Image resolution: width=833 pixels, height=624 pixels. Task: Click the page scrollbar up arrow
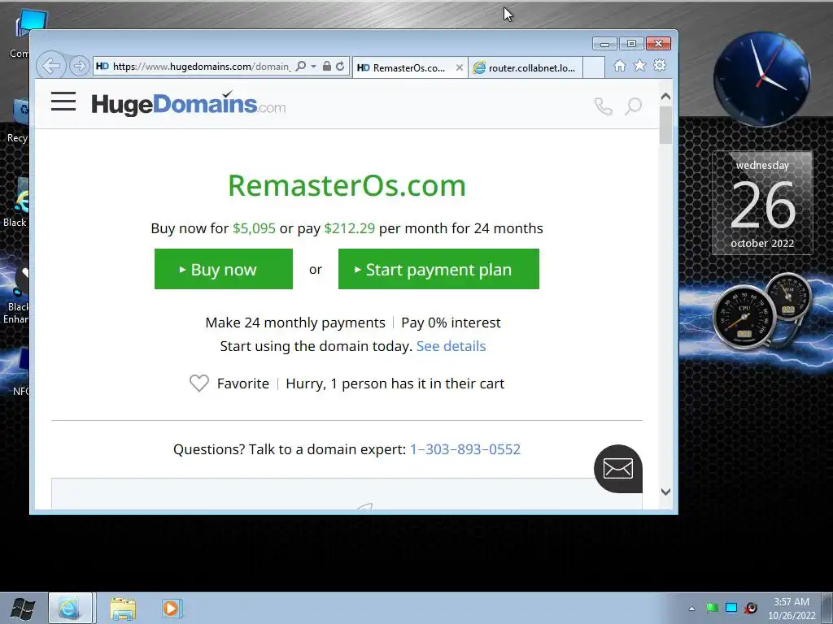click(665, 97)
